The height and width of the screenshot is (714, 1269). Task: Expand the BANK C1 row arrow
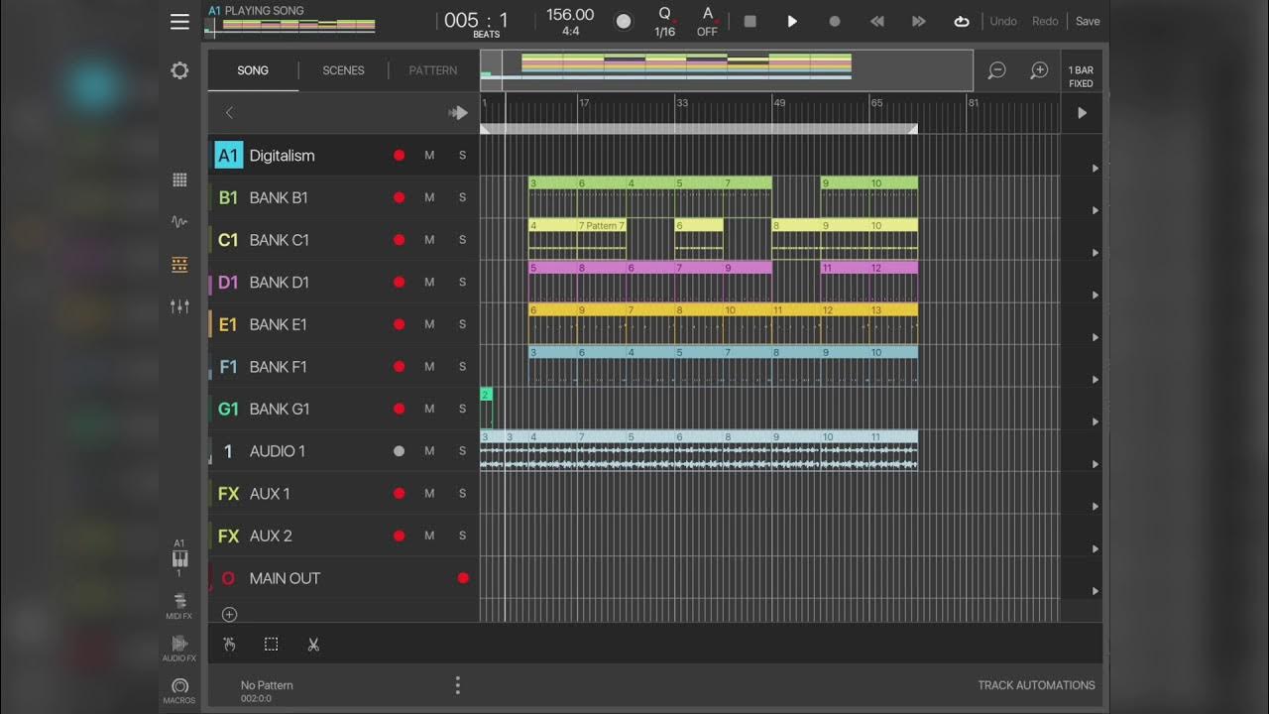[x=1096, y=253]
